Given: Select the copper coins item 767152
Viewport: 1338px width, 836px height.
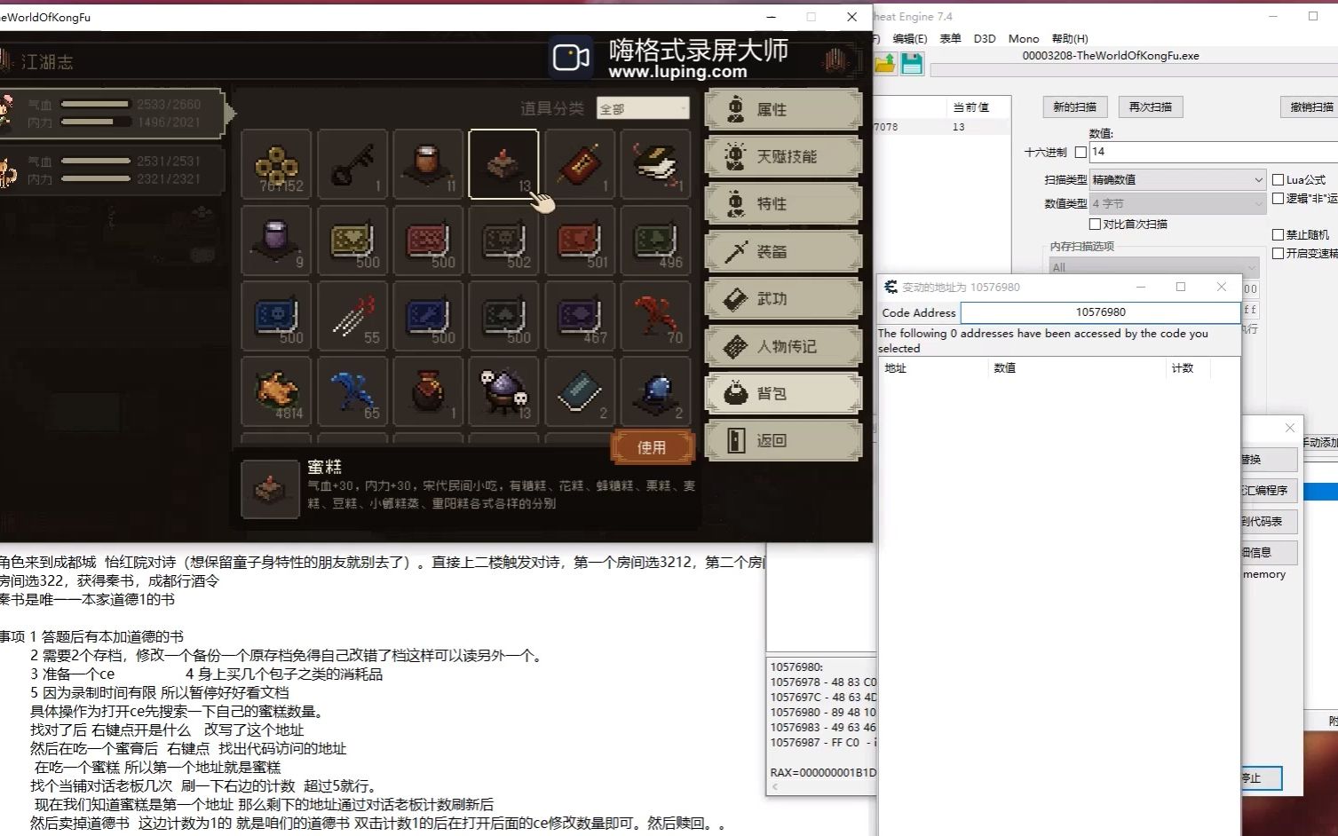Looking at the screenshot, I should [276, 164].
